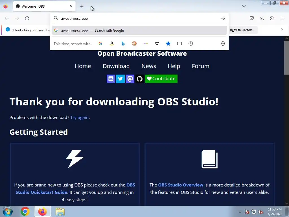The height and width of the screenshot is (217, 289).
Task: Switch to Firefox taskbar button
Action: point(42,211)
